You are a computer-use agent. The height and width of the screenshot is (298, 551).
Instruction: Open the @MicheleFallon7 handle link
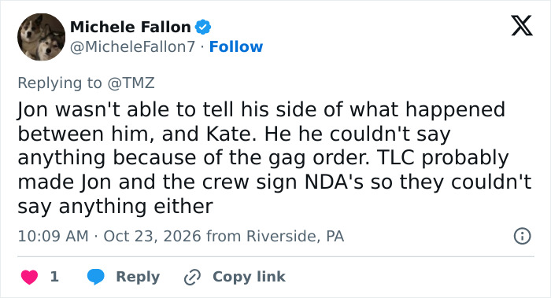132,46
